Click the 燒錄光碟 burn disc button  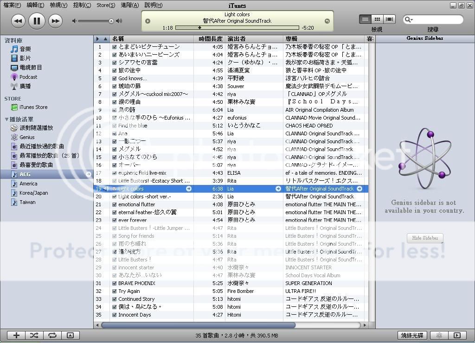coord(412,335)
